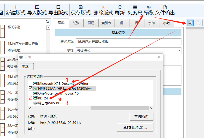Click the 查找打印机(D)... button
Viewport: 204px width, 138px height.
pyautogui.click(x=135, y=127)
